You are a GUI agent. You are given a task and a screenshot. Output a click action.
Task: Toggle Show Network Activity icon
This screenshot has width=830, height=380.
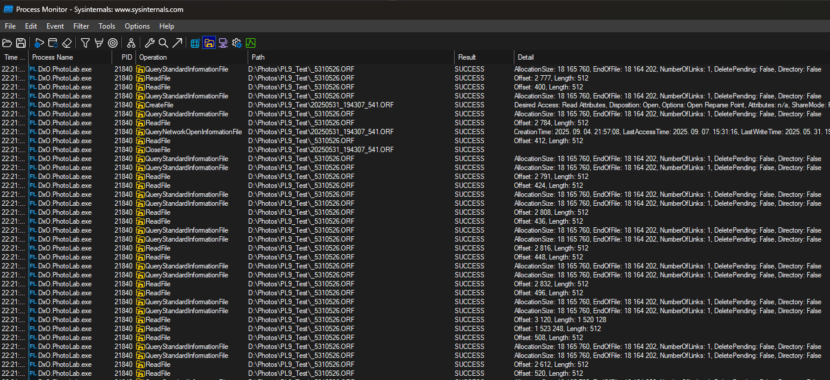point(223,43)
